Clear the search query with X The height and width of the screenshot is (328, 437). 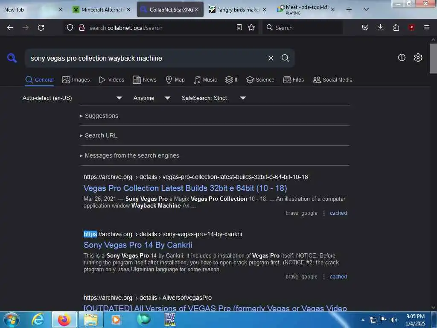point(271,58)
